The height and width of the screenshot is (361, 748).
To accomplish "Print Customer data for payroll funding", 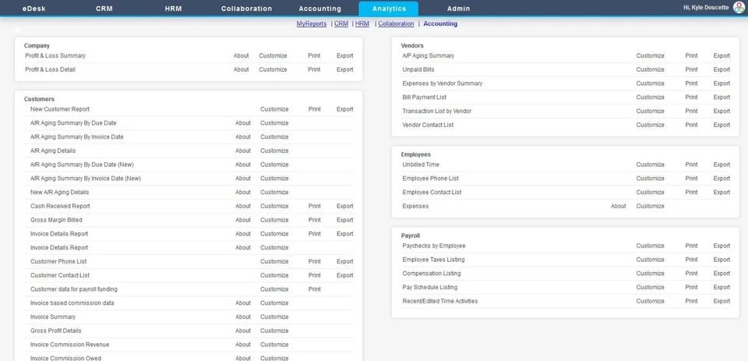I will tap(314, 289).
